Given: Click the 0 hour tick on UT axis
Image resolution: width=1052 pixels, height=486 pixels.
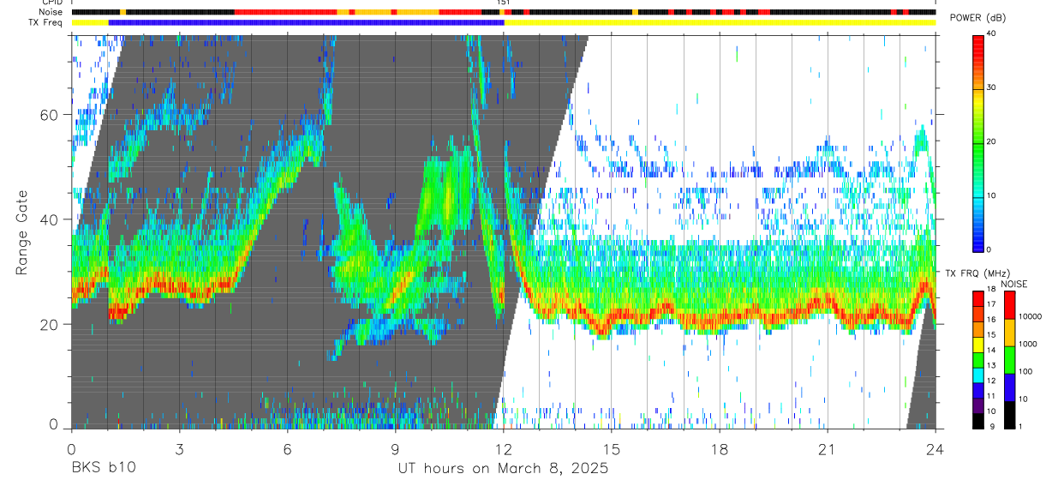Looking at the screenshot, I should (x=71, y=448).
